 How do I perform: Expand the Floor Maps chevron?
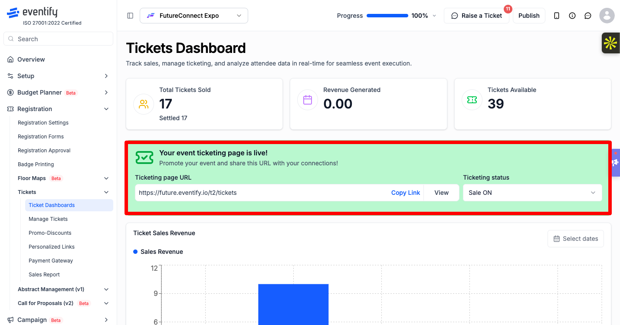[106, 178]
